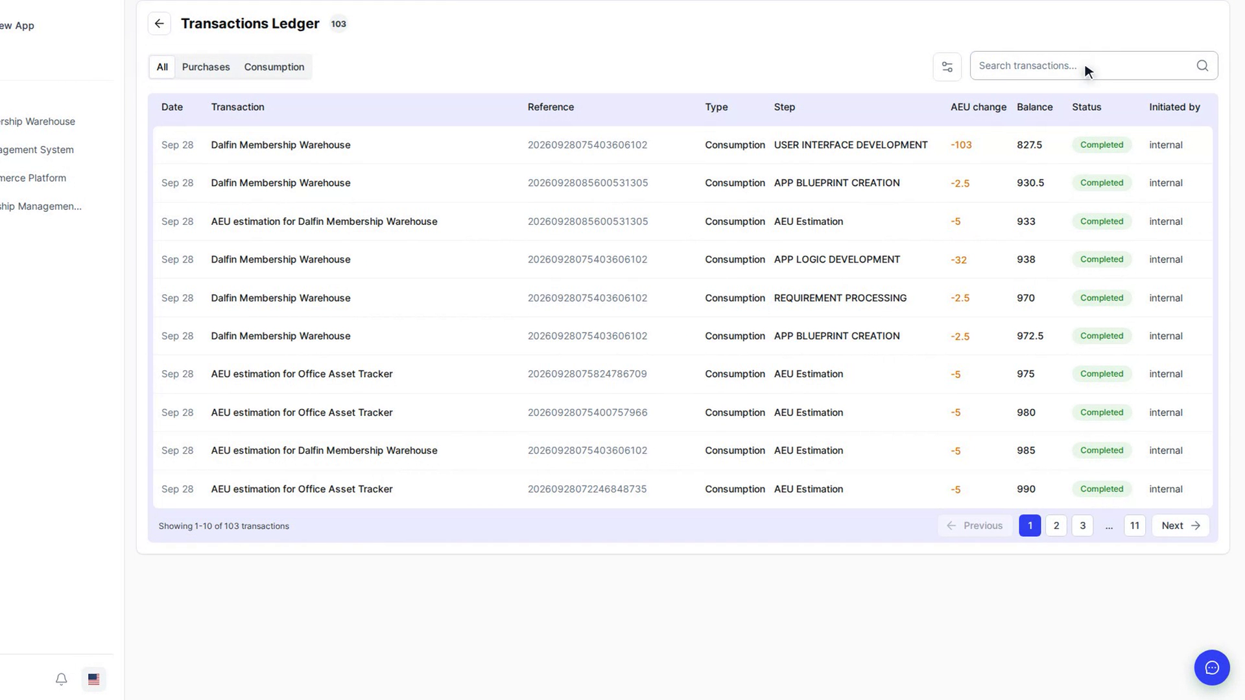Click the REQUIREMENT PROCESSING step
Image resolution: width=1245 pixels, height=700 pixels.
coord(840,298)
